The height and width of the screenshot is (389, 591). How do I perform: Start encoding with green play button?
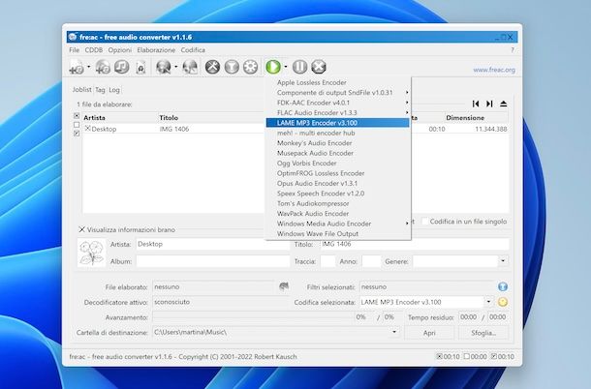point(273,67)
